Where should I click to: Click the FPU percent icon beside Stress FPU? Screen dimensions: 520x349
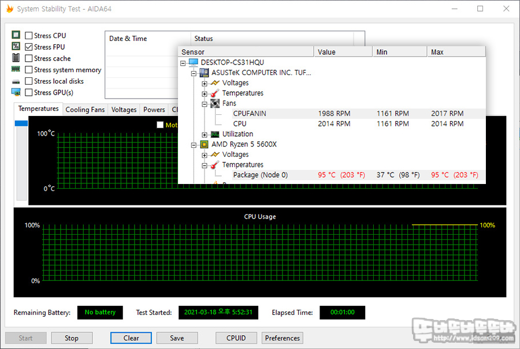[16, 46]
